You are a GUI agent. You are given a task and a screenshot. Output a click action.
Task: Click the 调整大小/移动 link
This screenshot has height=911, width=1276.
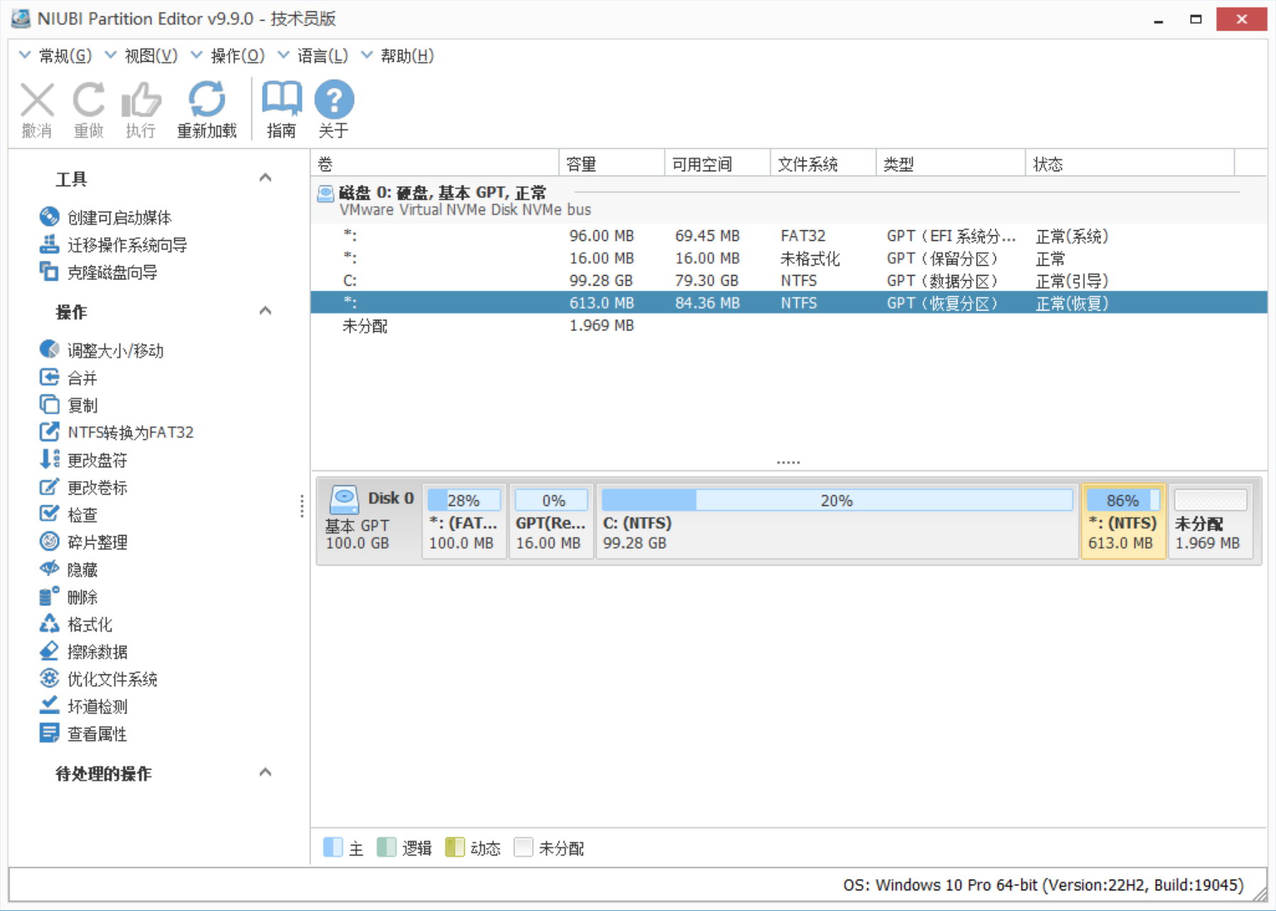pyautogui.click(x=116, y=350)
